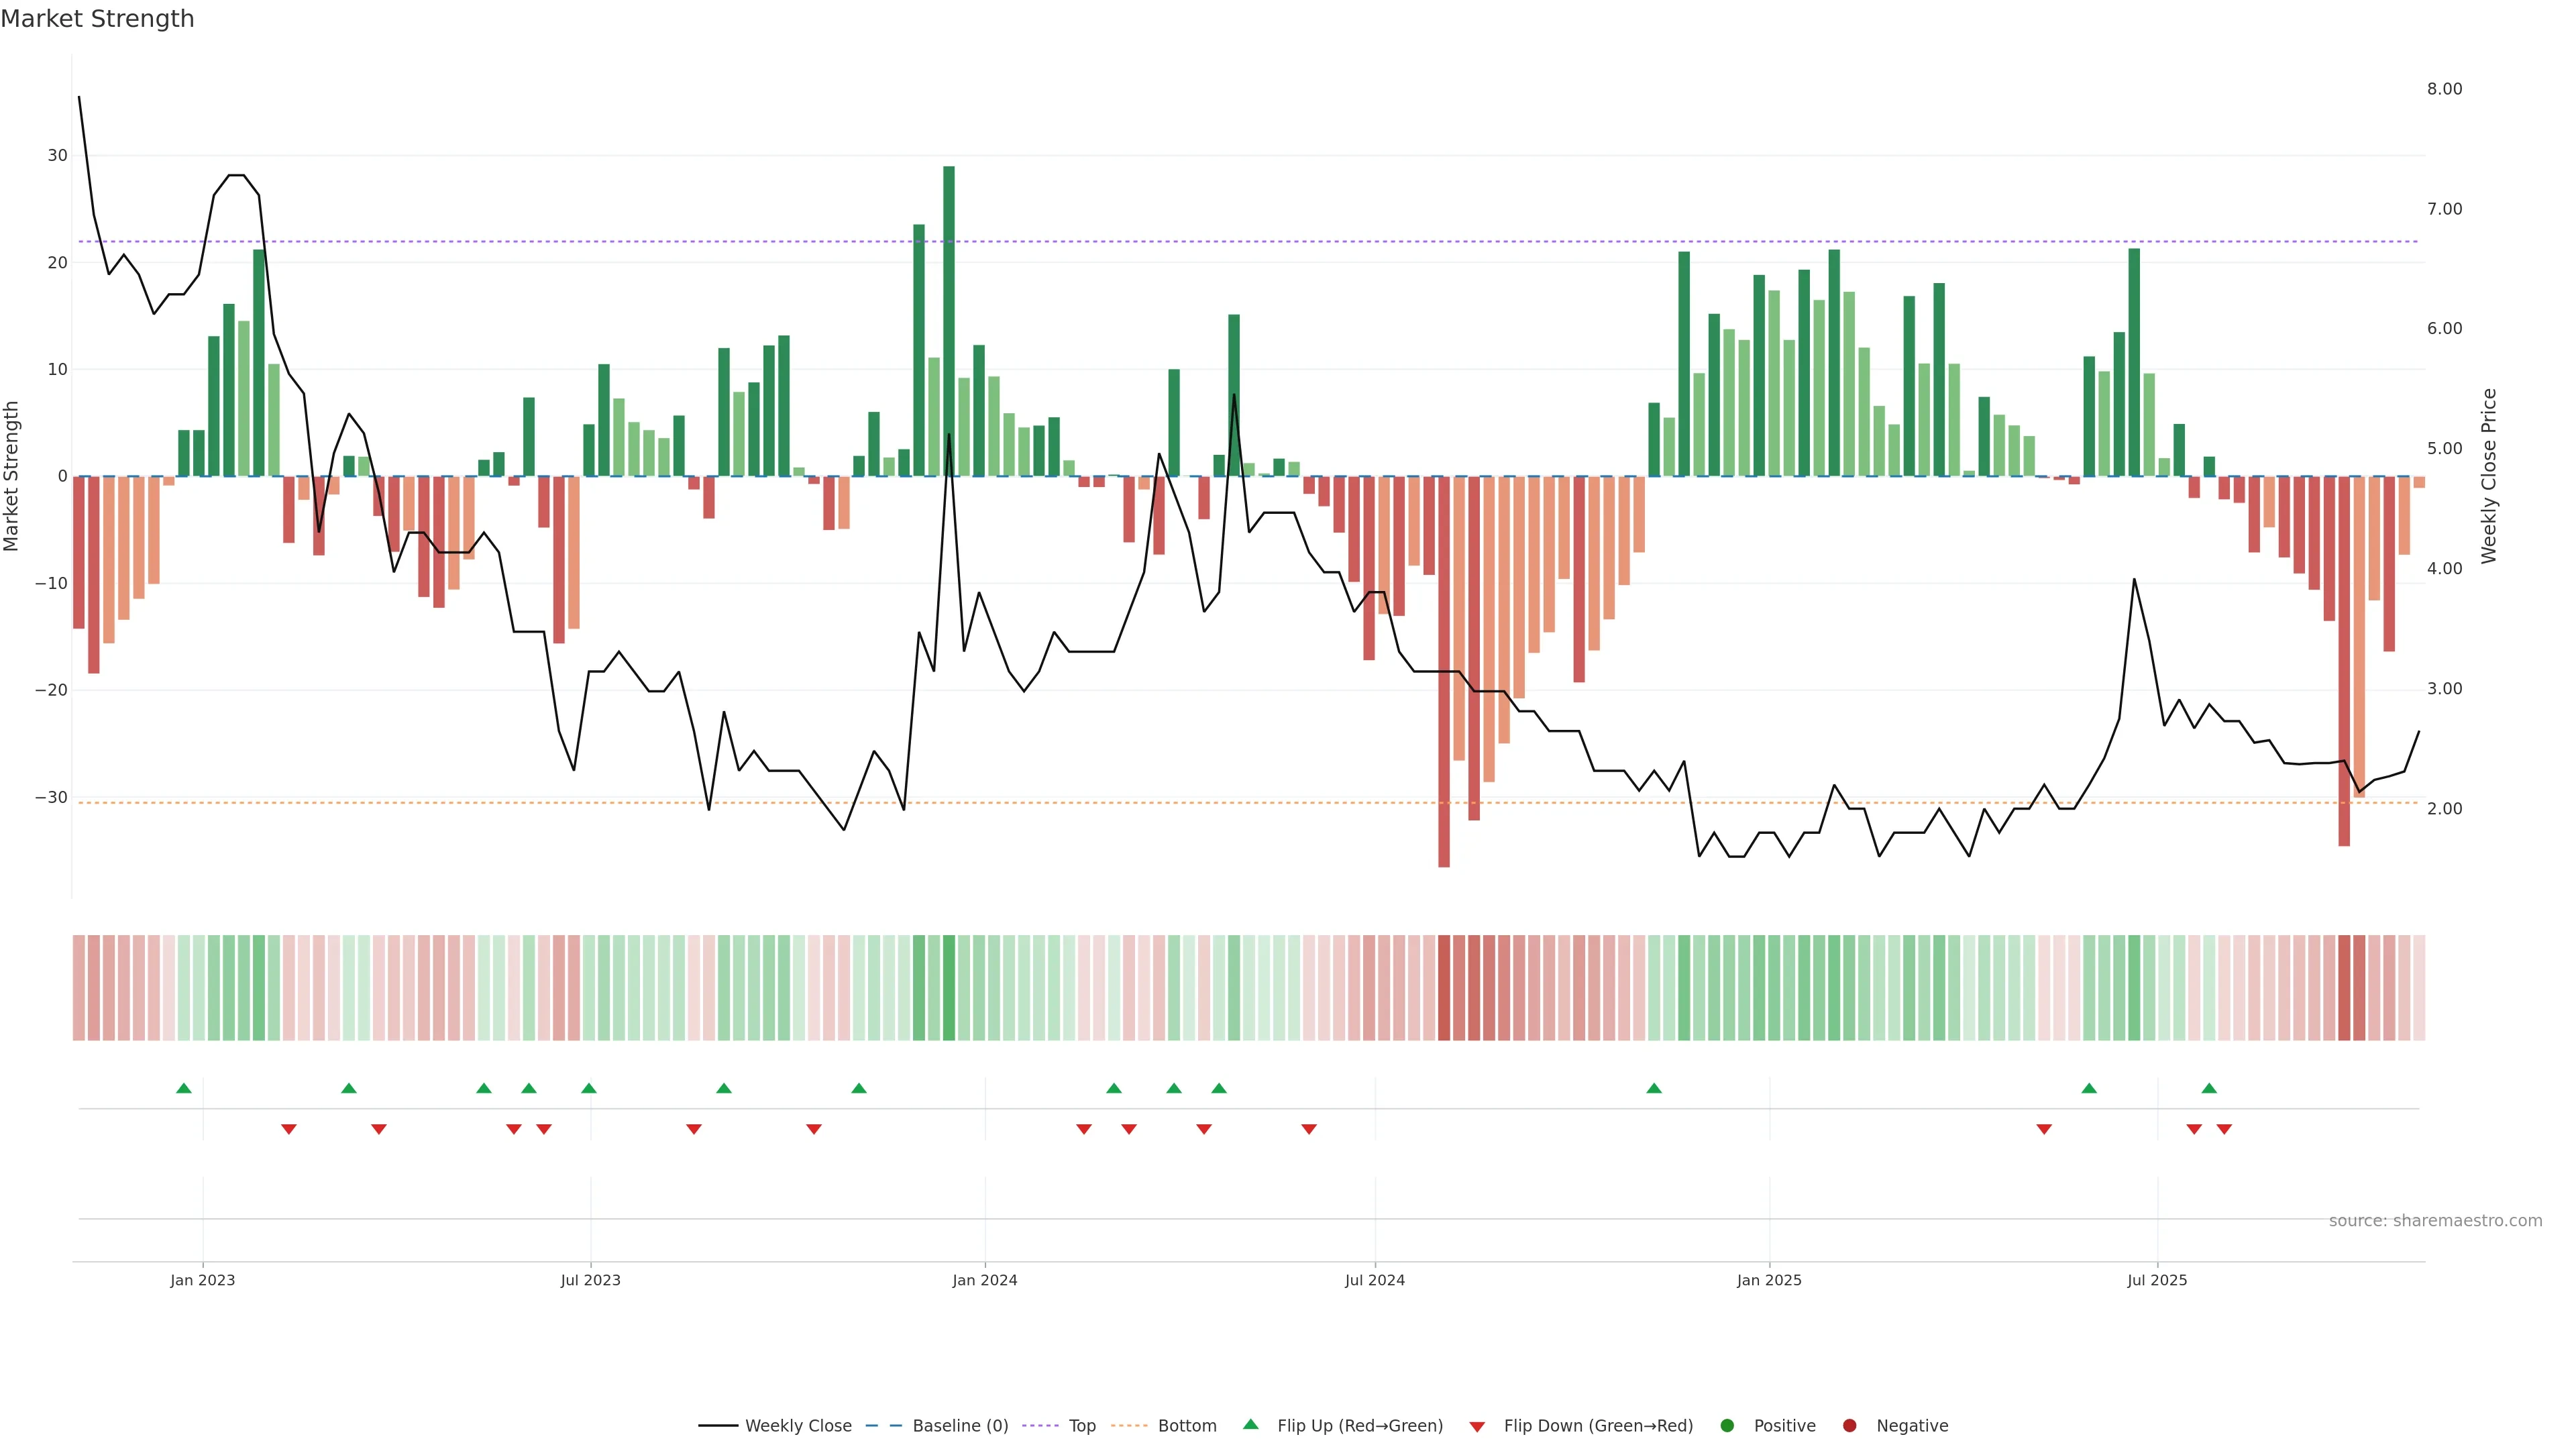Click the red Negative legend circle icon
The height and width of the screenshot is (1449, 2576).
click(x=1849, y=1425)
